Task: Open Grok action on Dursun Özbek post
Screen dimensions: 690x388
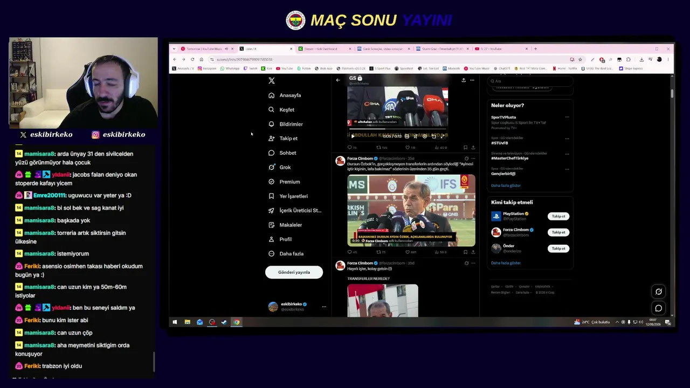Action: [466, 158]
